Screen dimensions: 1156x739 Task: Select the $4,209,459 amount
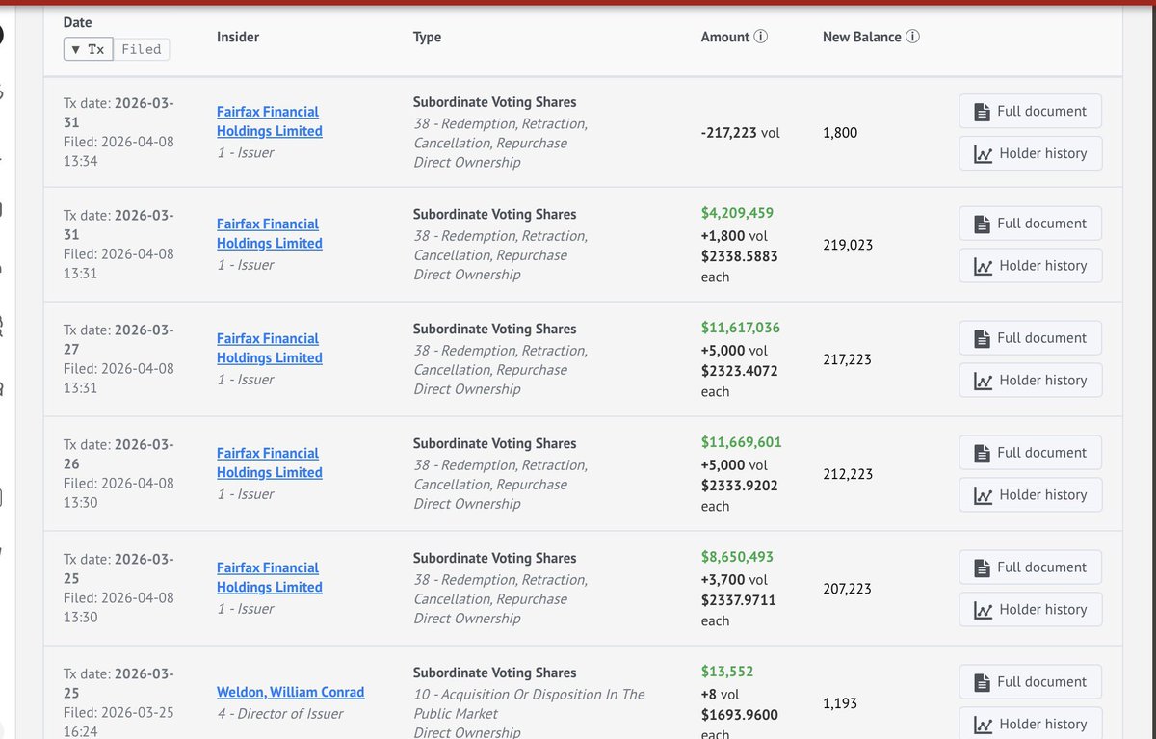coord(737,213)
